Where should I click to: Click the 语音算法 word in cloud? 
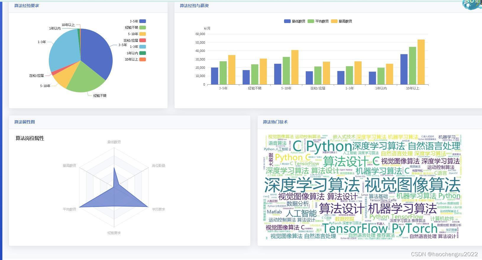[277, 143]
